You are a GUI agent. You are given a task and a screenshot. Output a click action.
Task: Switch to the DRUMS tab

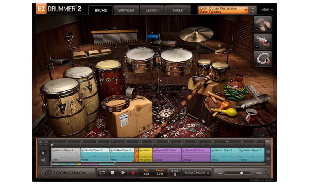point(101,10)
